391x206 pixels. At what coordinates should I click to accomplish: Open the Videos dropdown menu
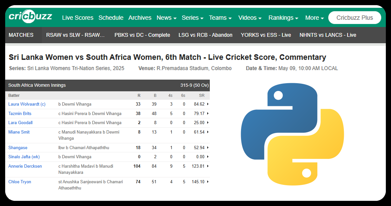click(x=250, y=18)
